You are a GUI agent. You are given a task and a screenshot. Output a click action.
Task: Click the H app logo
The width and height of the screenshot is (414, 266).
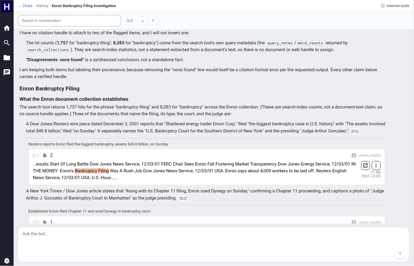[x=7, y=7]
